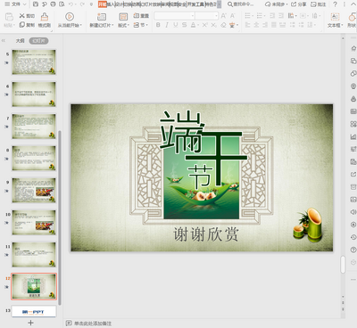Click the Reset (重置) slide button
357x328 pixels.
pos(141,15)
